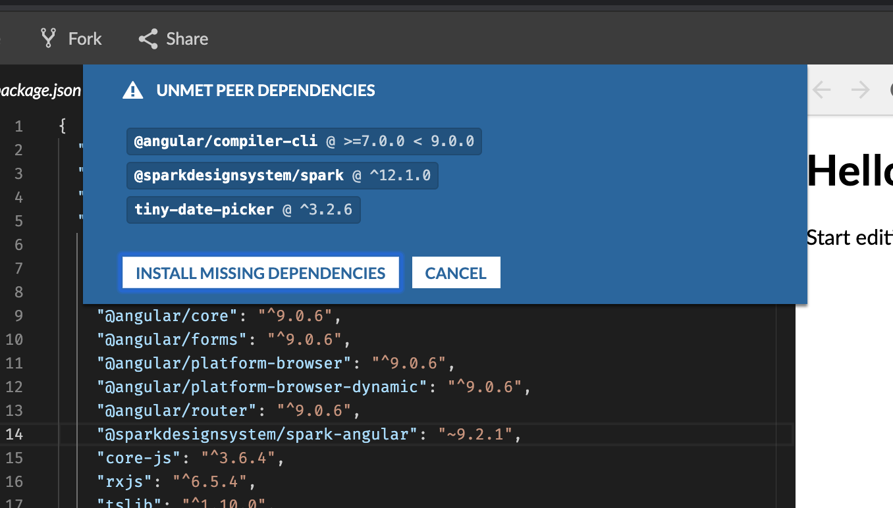The height and width of the screenshot is (508, 893).
Task: Select the @sparkdesignsystem/spark dependency chip
Action: click(x=282, y=175)
